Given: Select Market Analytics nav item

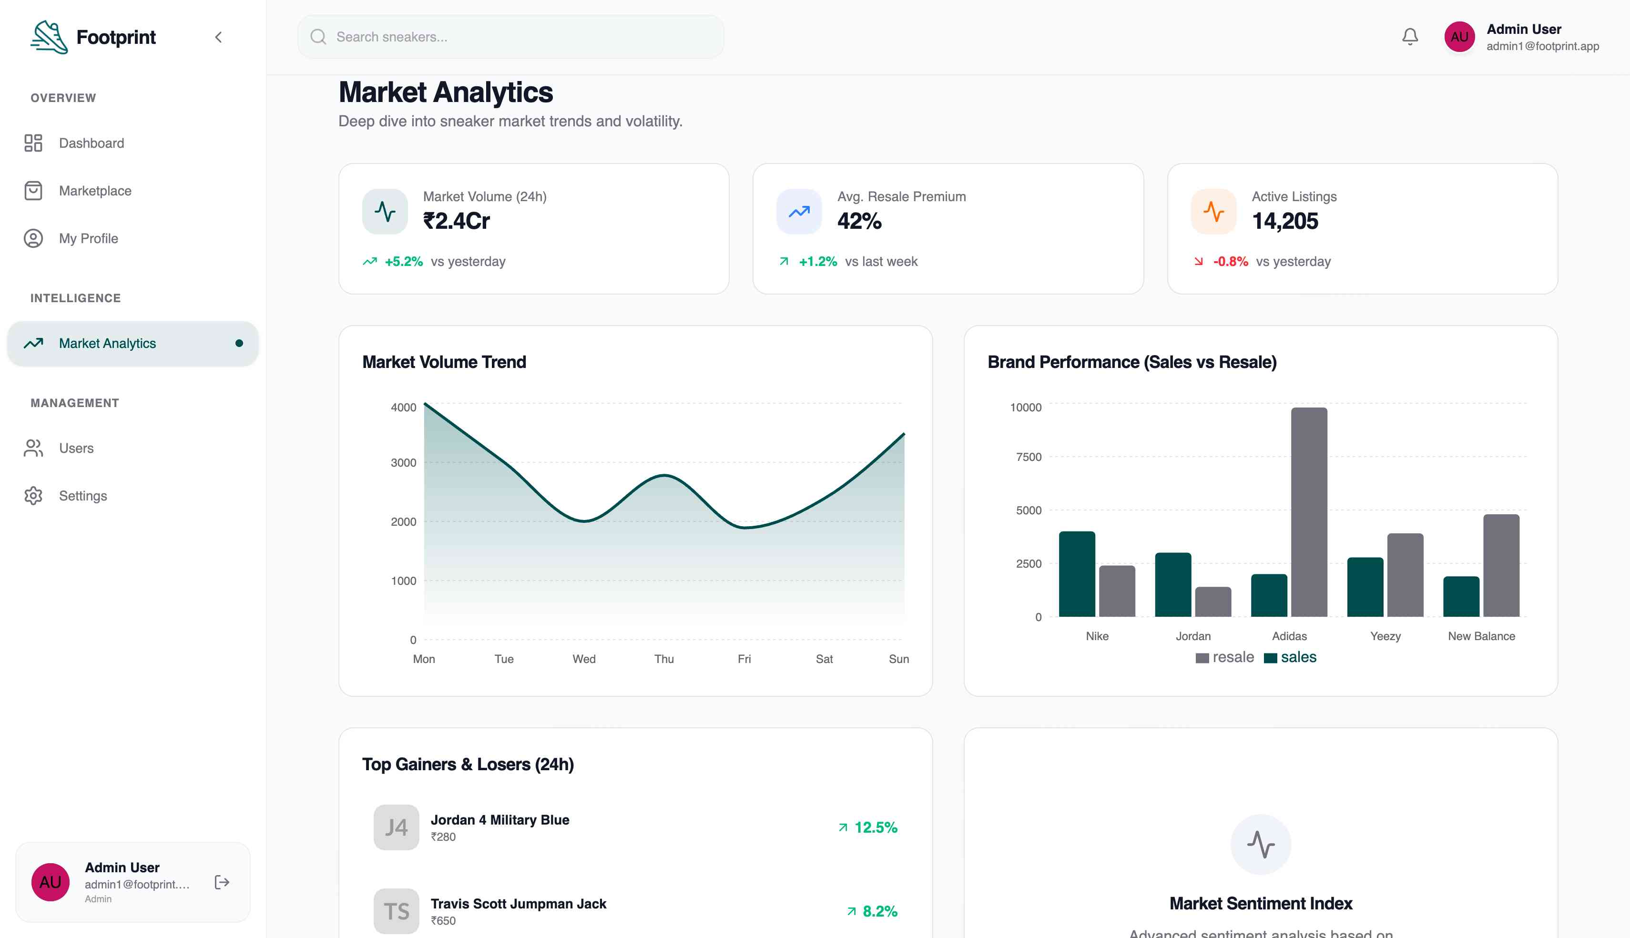Looking at the screenshot, I should (x=107, y=343).
